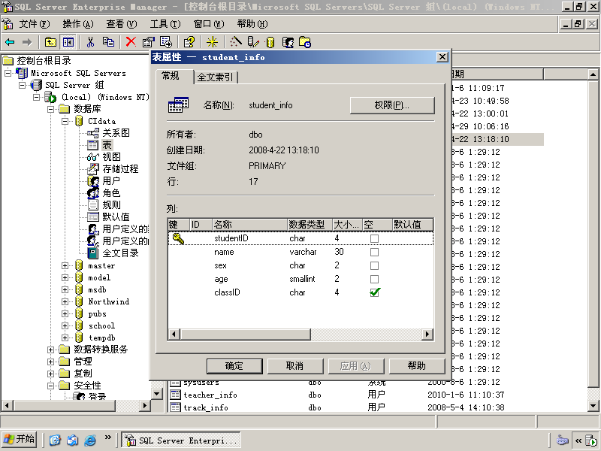
Task: Click tree pane scroll down arrow
Action: pos(157,394)
